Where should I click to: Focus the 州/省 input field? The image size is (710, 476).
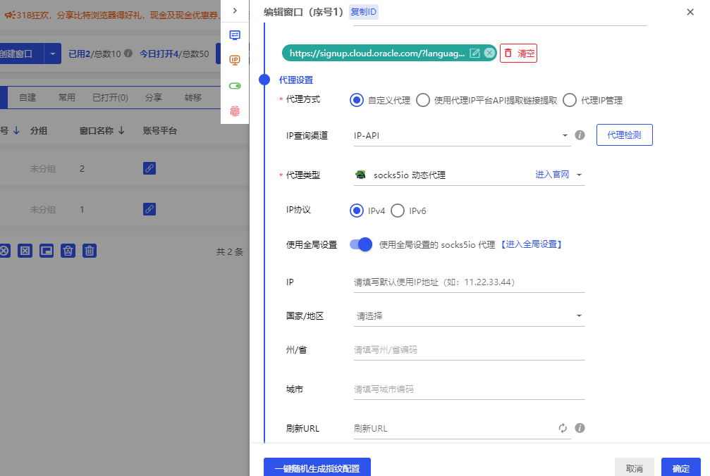tap(469, 350)
